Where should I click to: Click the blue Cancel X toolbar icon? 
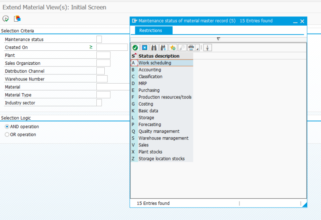pos(144,48)
